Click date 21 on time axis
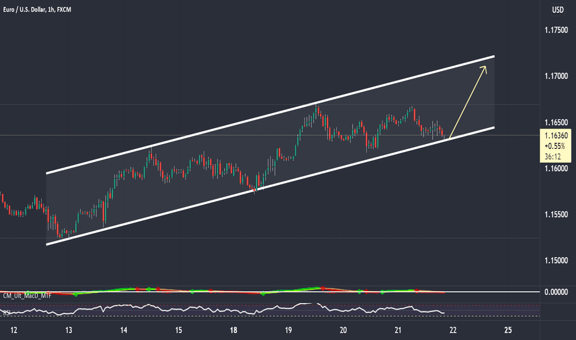The width and height of the screenshot is (576, 340). tap(398, 330)
